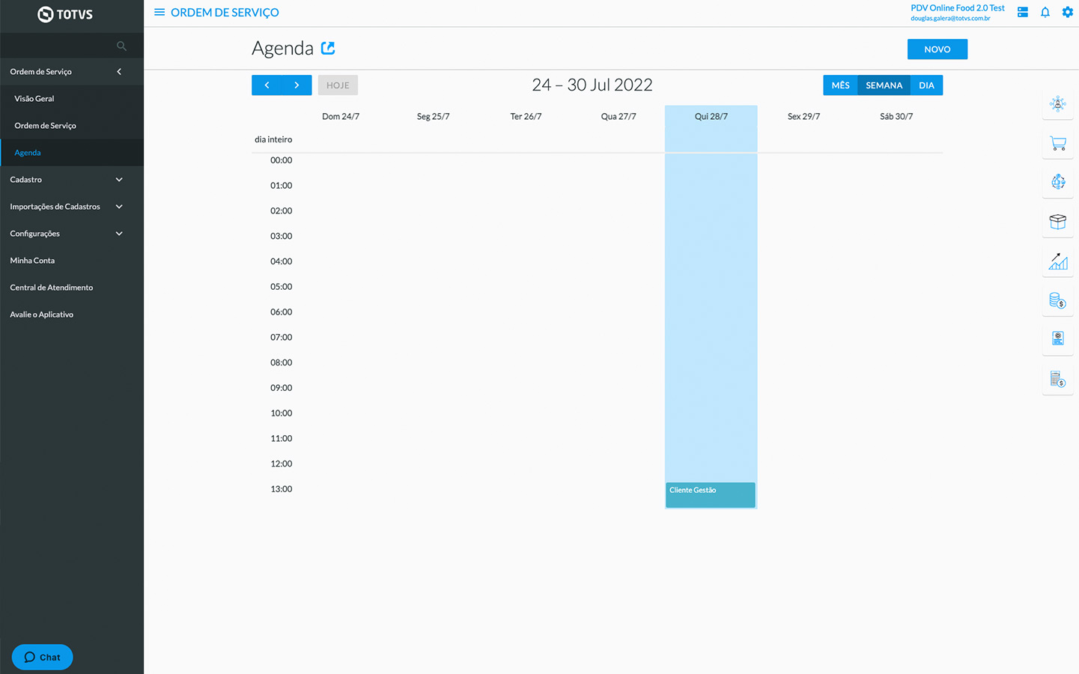The image size is (1079, 674).
Task: Open Agenda in new window icon
Action: pos(328,49)
